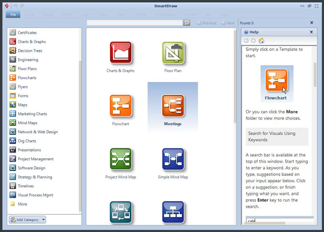Select the Floor Plans category
324x232 pixels.
[23, 69]
